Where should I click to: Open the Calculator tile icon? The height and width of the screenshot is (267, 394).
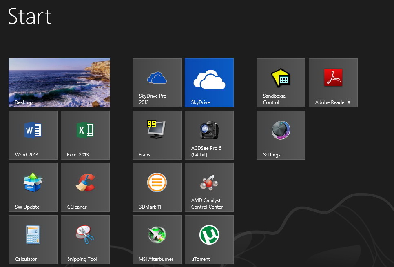tap(33, 235)
